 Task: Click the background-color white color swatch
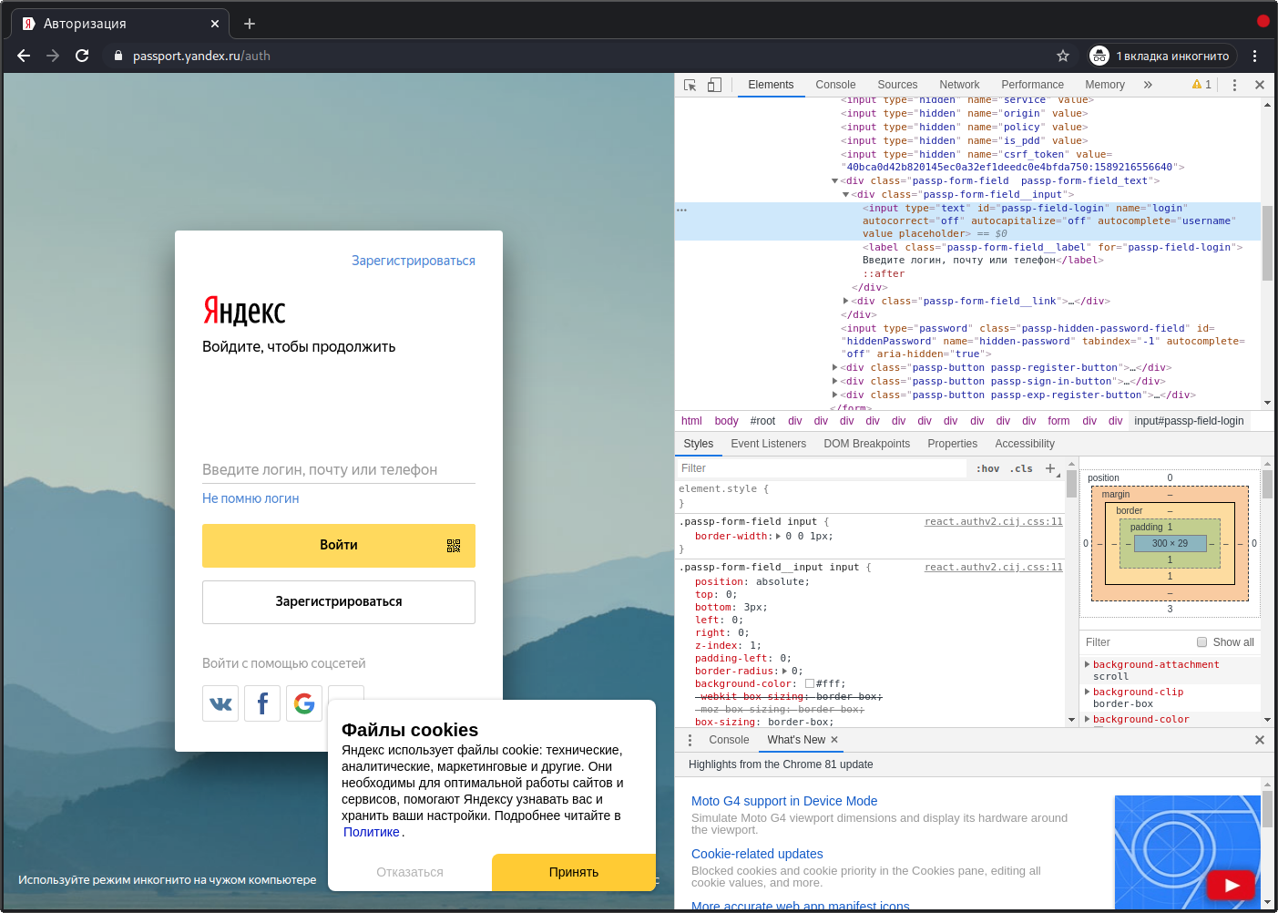(x=810, y=683)
